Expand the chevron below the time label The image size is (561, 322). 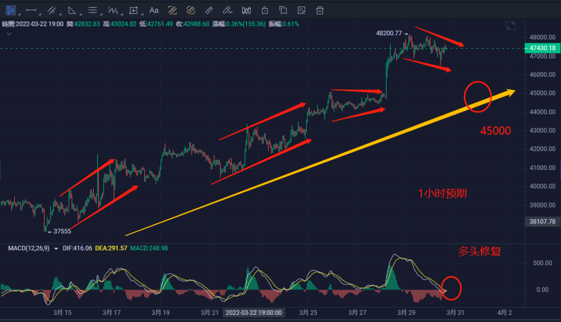pos(9,34)
